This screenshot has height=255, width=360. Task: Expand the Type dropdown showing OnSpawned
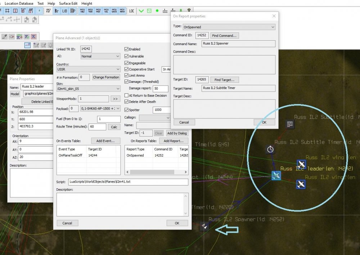pos(229,27)
